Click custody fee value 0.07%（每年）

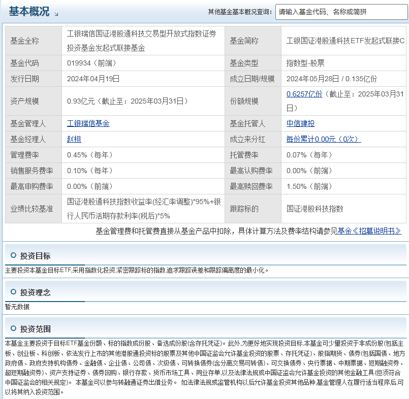pos(309,155)
